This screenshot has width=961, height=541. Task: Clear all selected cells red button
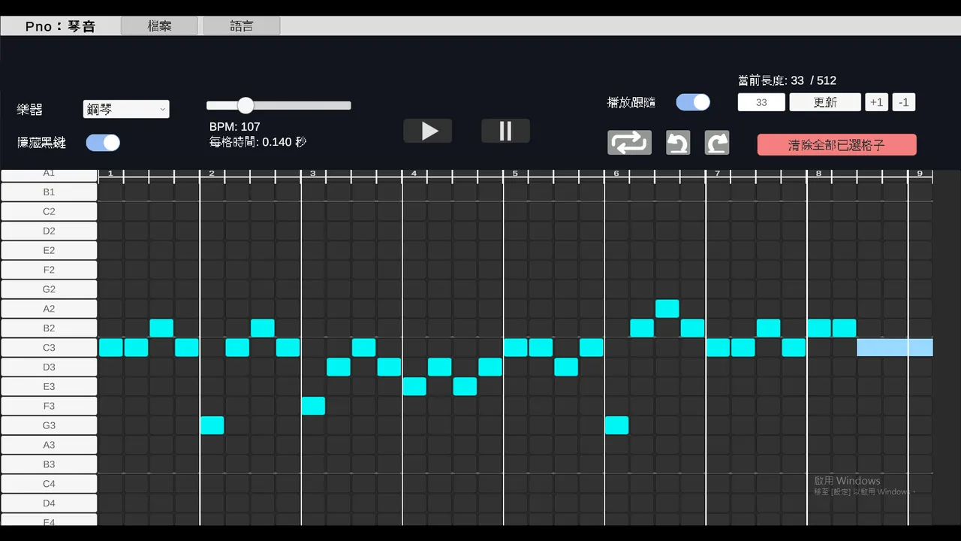(836, 145)
